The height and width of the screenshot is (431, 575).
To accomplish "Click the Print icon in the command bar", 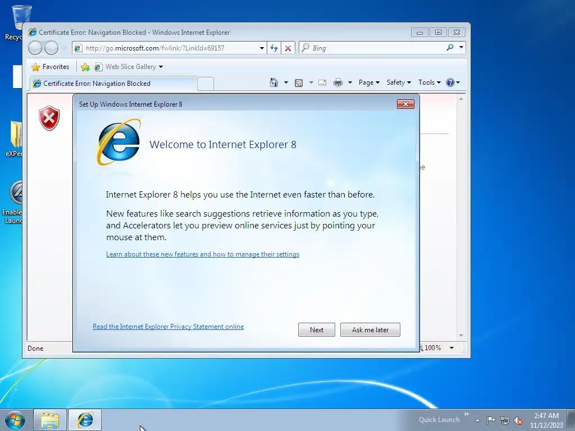I will (x=337, y=82).
